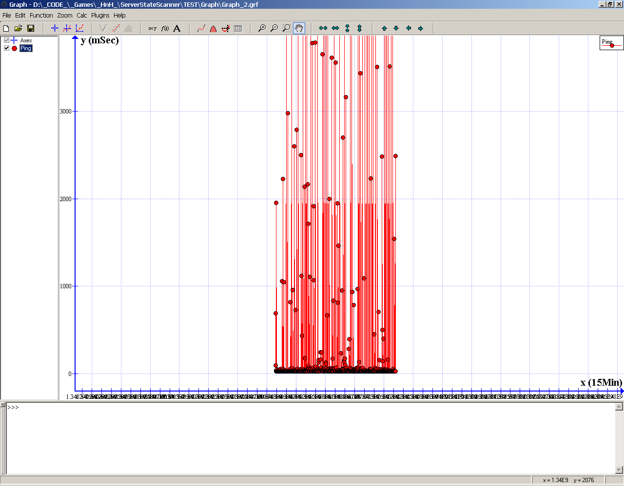Click in the Python console input
Screen dimensions: 624x486
point(311,438)
